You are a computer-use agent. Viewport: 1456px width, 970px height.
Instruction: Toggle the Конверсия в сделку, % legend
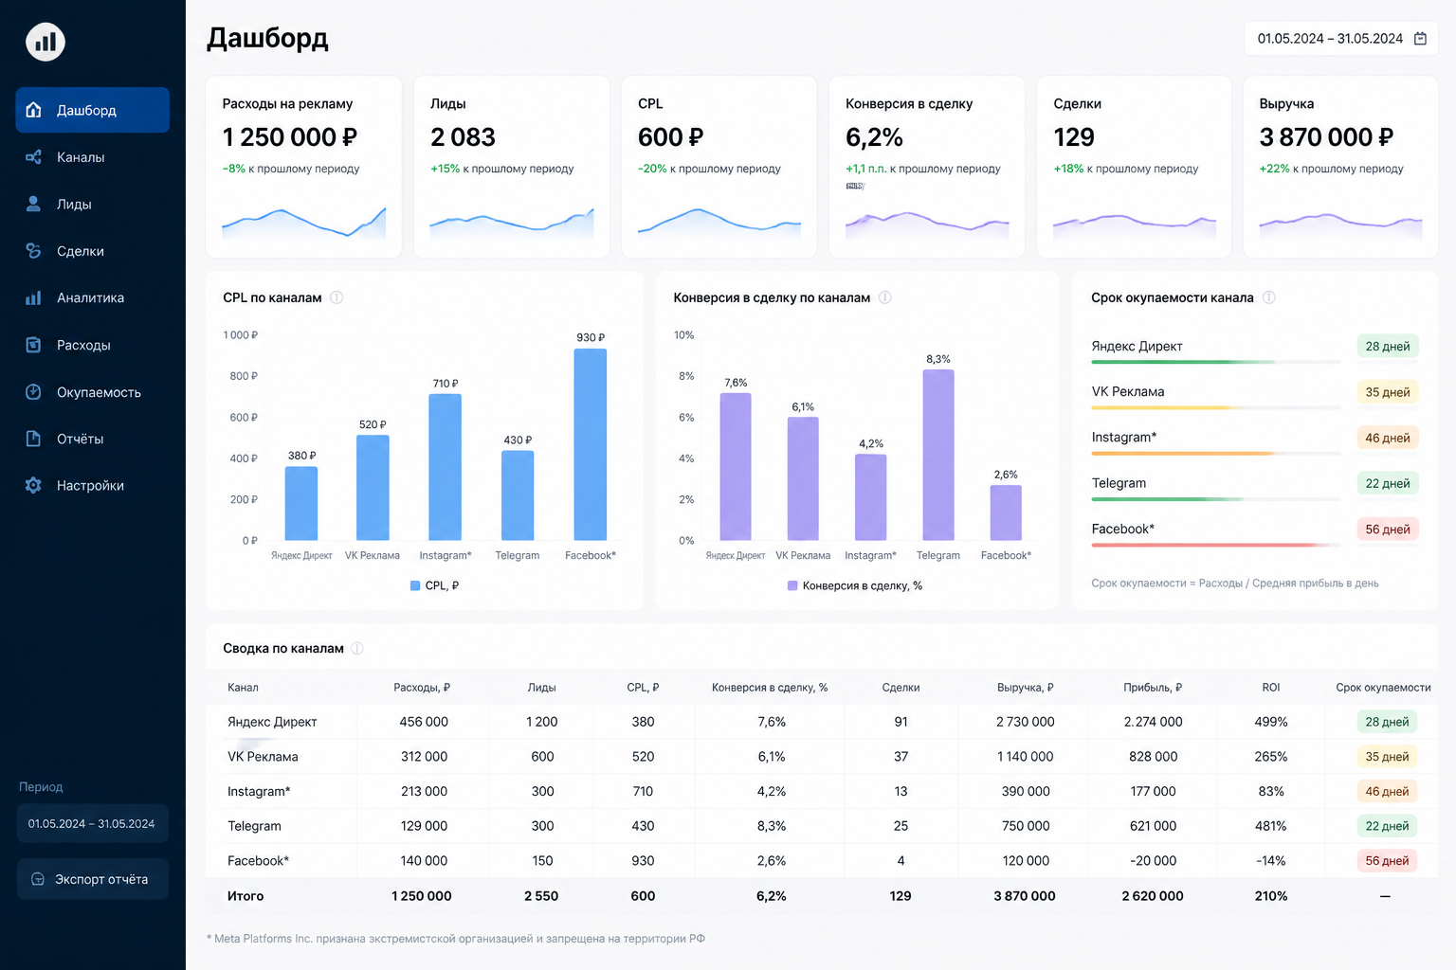[855, 585]
